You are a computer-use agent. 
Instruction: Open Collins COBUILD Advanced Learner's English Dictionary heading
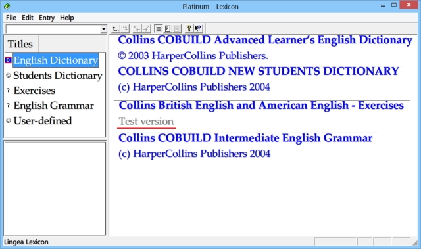265,40
